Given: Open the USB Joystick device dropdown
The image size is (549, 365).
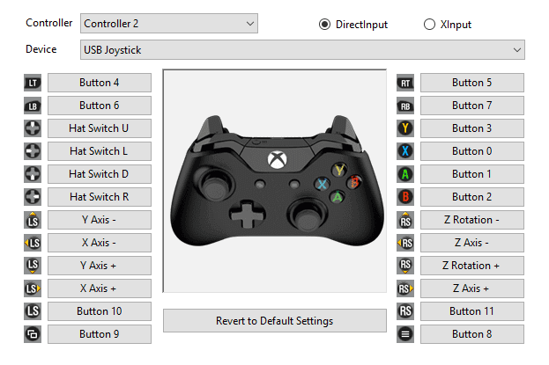Looking at the screenshot, I should [x=302, y=49].
